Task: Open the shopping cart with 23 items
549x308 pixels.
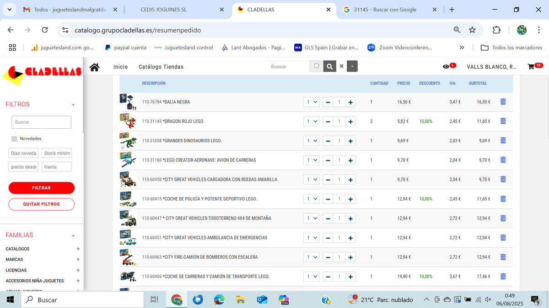Action: (x=532, y=67)
